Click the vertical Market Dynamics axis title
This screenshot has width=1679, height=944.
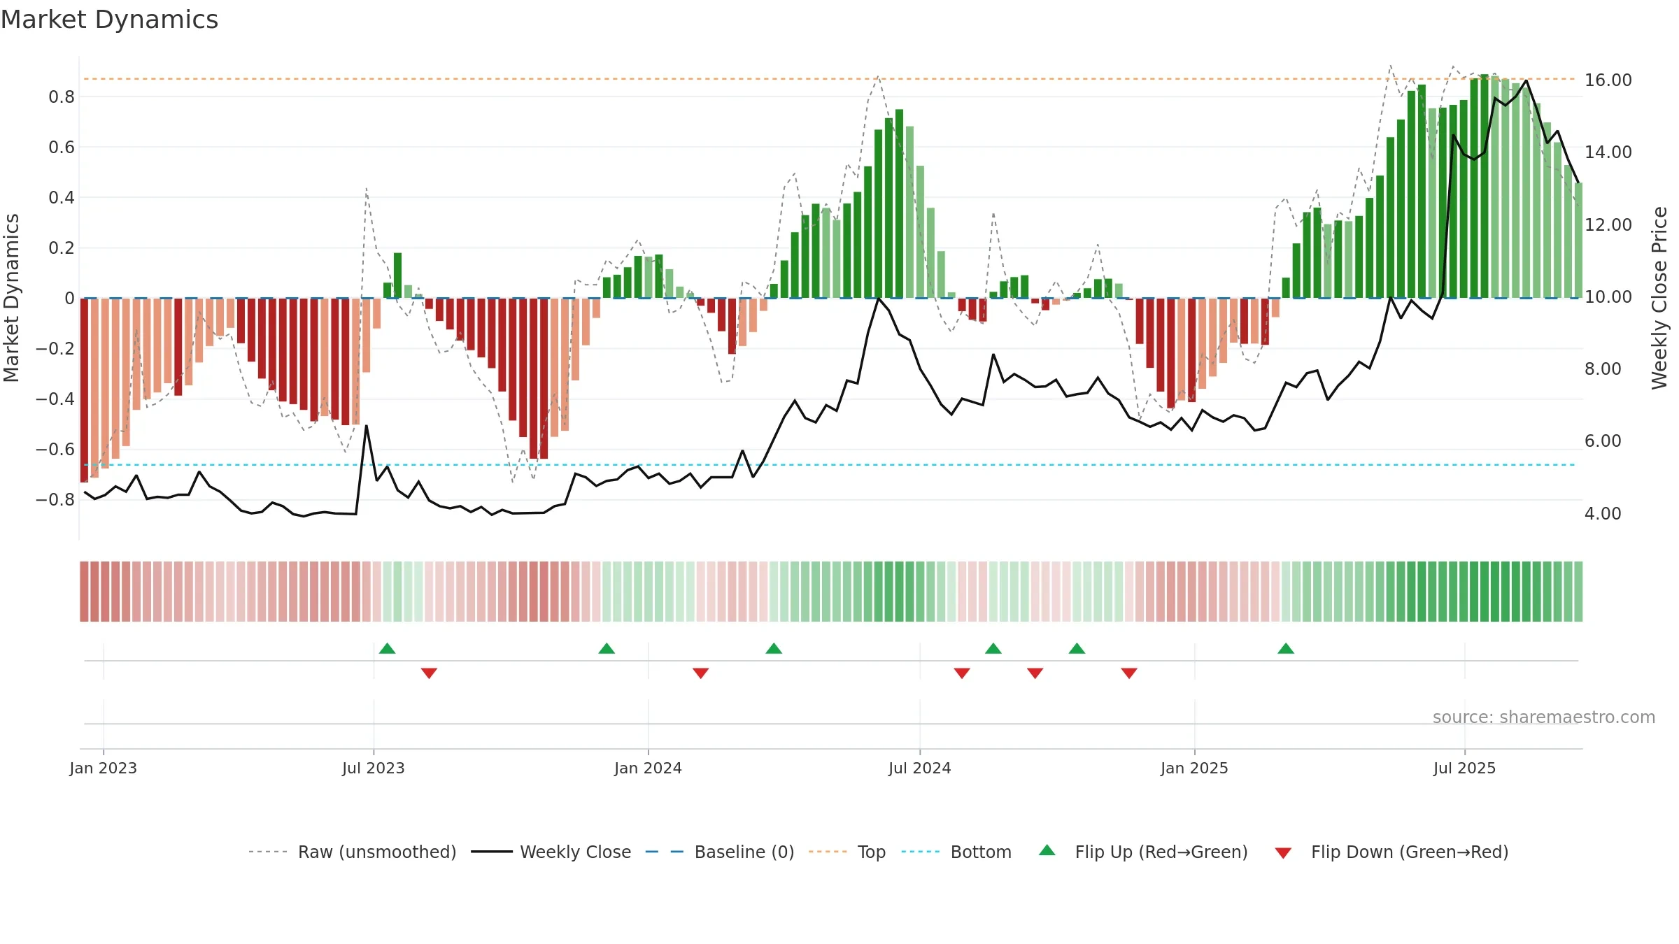coord(11,298)
